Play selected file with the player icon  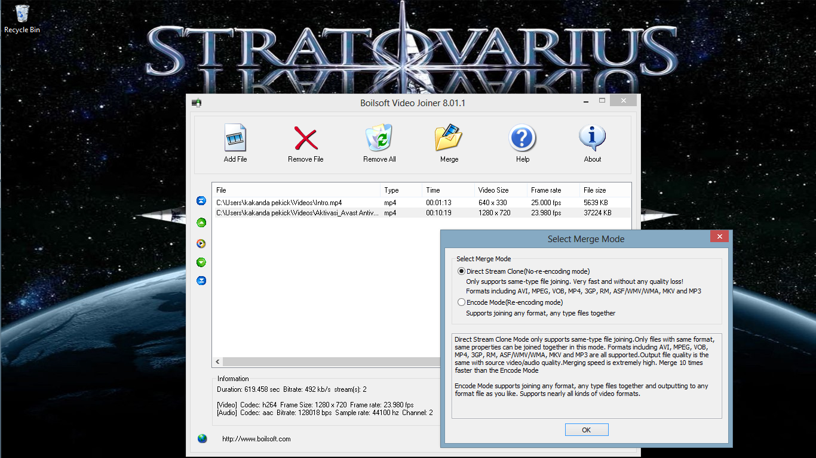201,243
